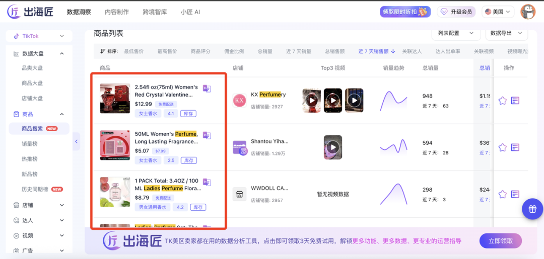
Task: Open the 内容制作 top menu
Action: (116, 12)
